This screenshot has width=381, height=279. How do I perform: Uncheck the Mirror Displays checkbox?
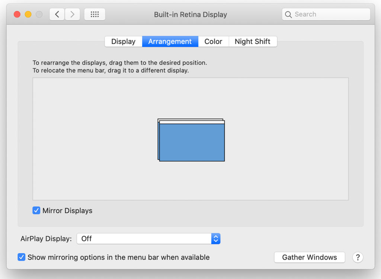36,210
